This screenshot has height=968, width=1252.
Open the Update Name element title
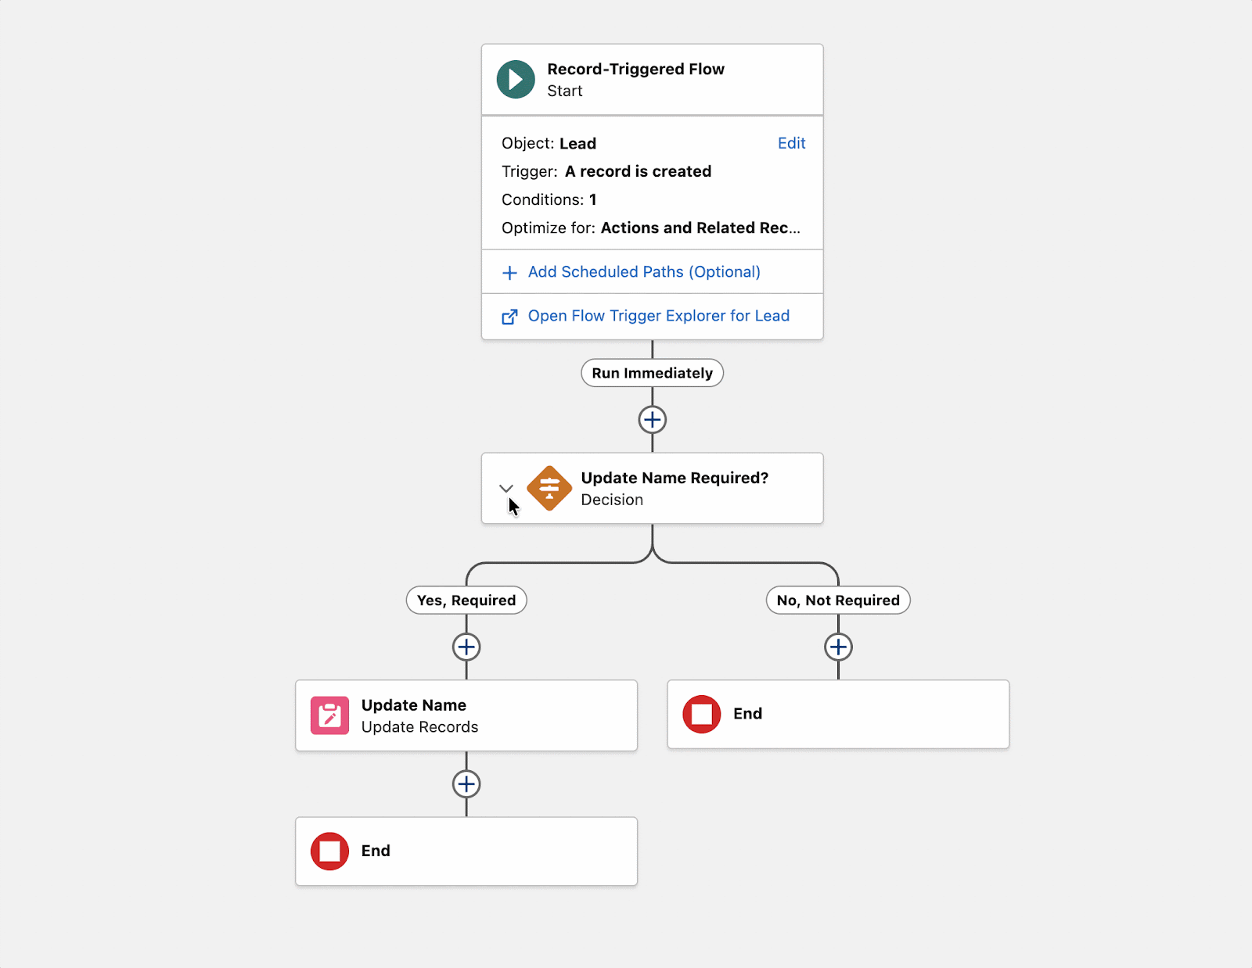coord(414,705)
